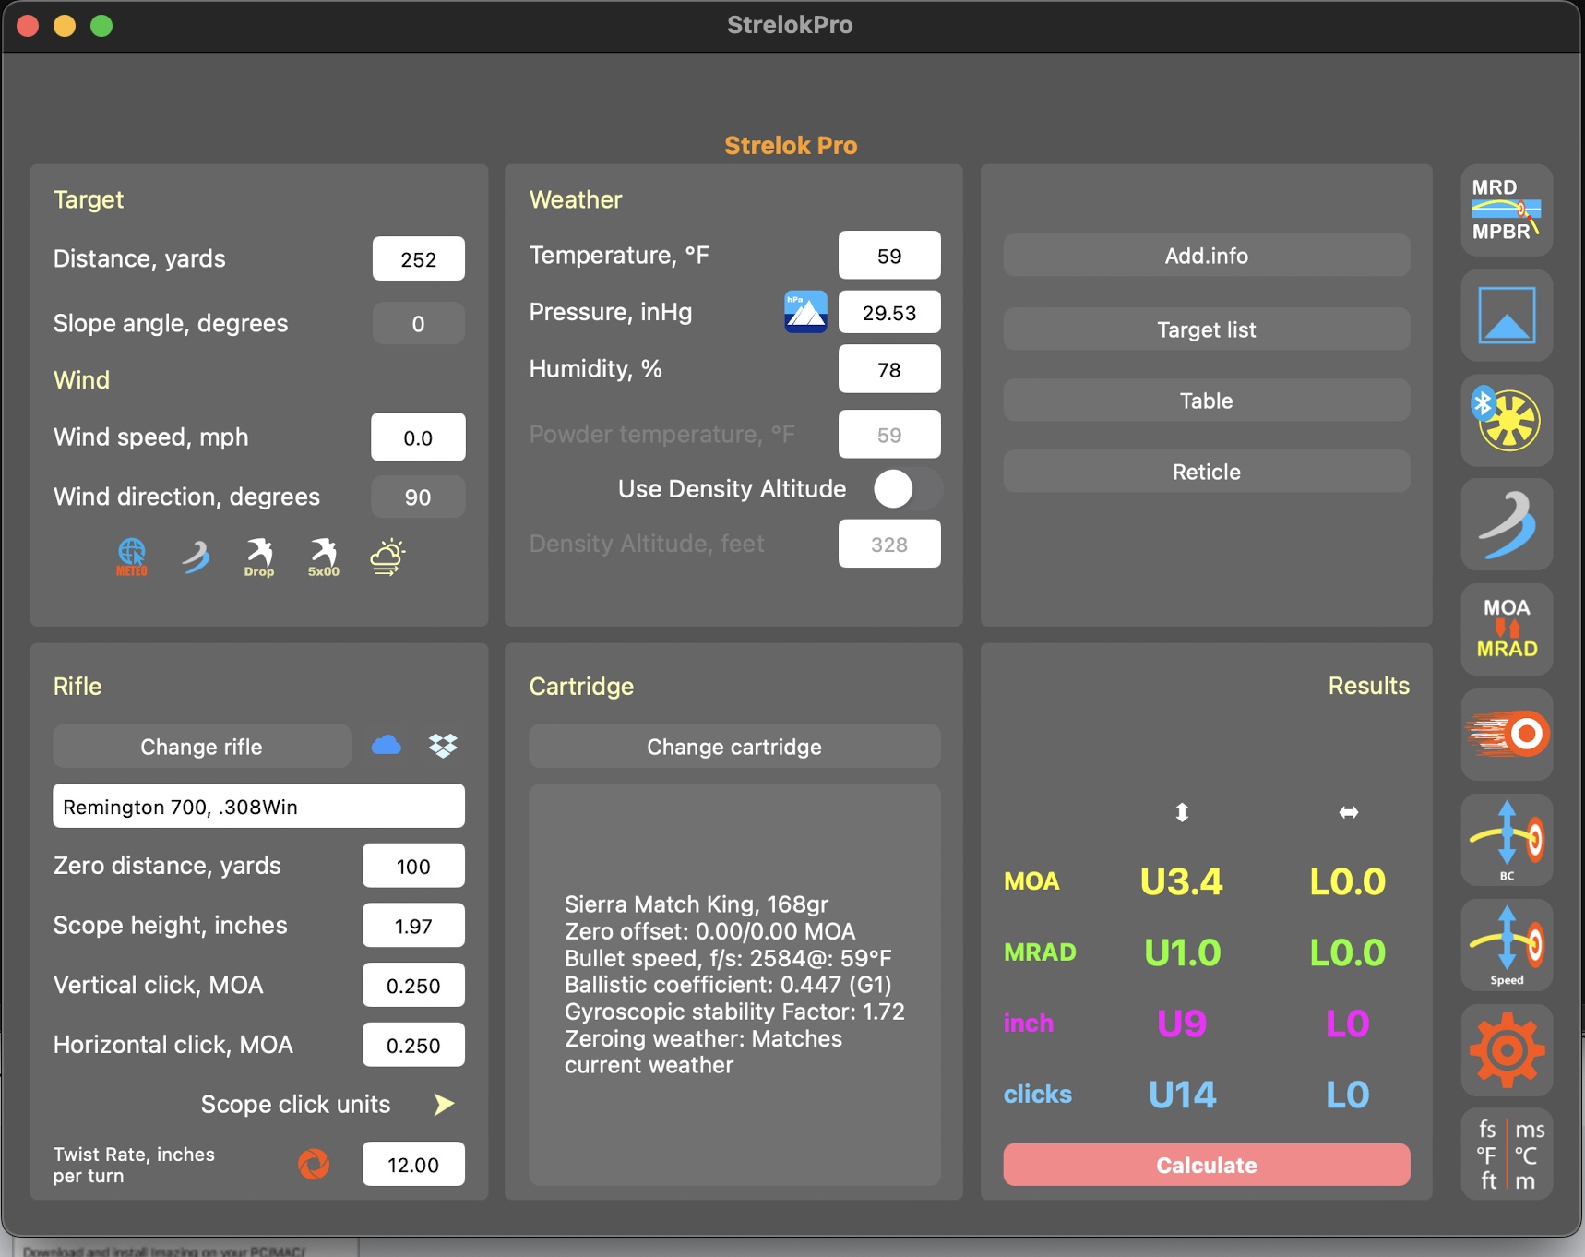Edit rifle name Remington 700 field
The width and height of the screenshot is (1585, 1257).
pyautogui.click(x=258, y=807)
